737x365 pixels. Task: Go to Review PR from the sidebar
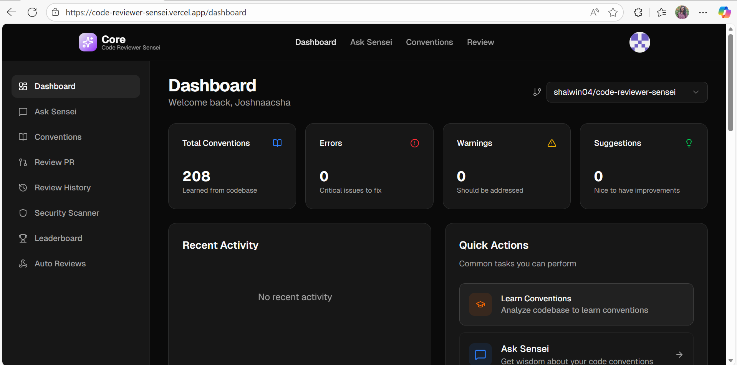76,162
